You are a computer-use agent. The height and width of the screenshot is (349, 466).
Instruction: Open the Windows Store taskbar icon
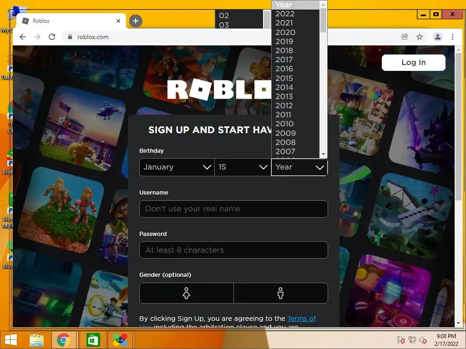(93, 340)
